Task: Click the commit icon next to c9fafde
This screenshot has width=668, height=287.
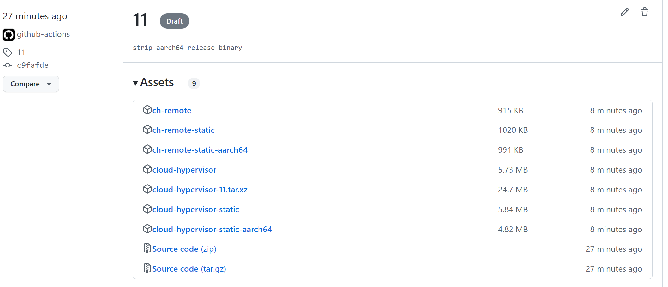Action: click(7, 65)
